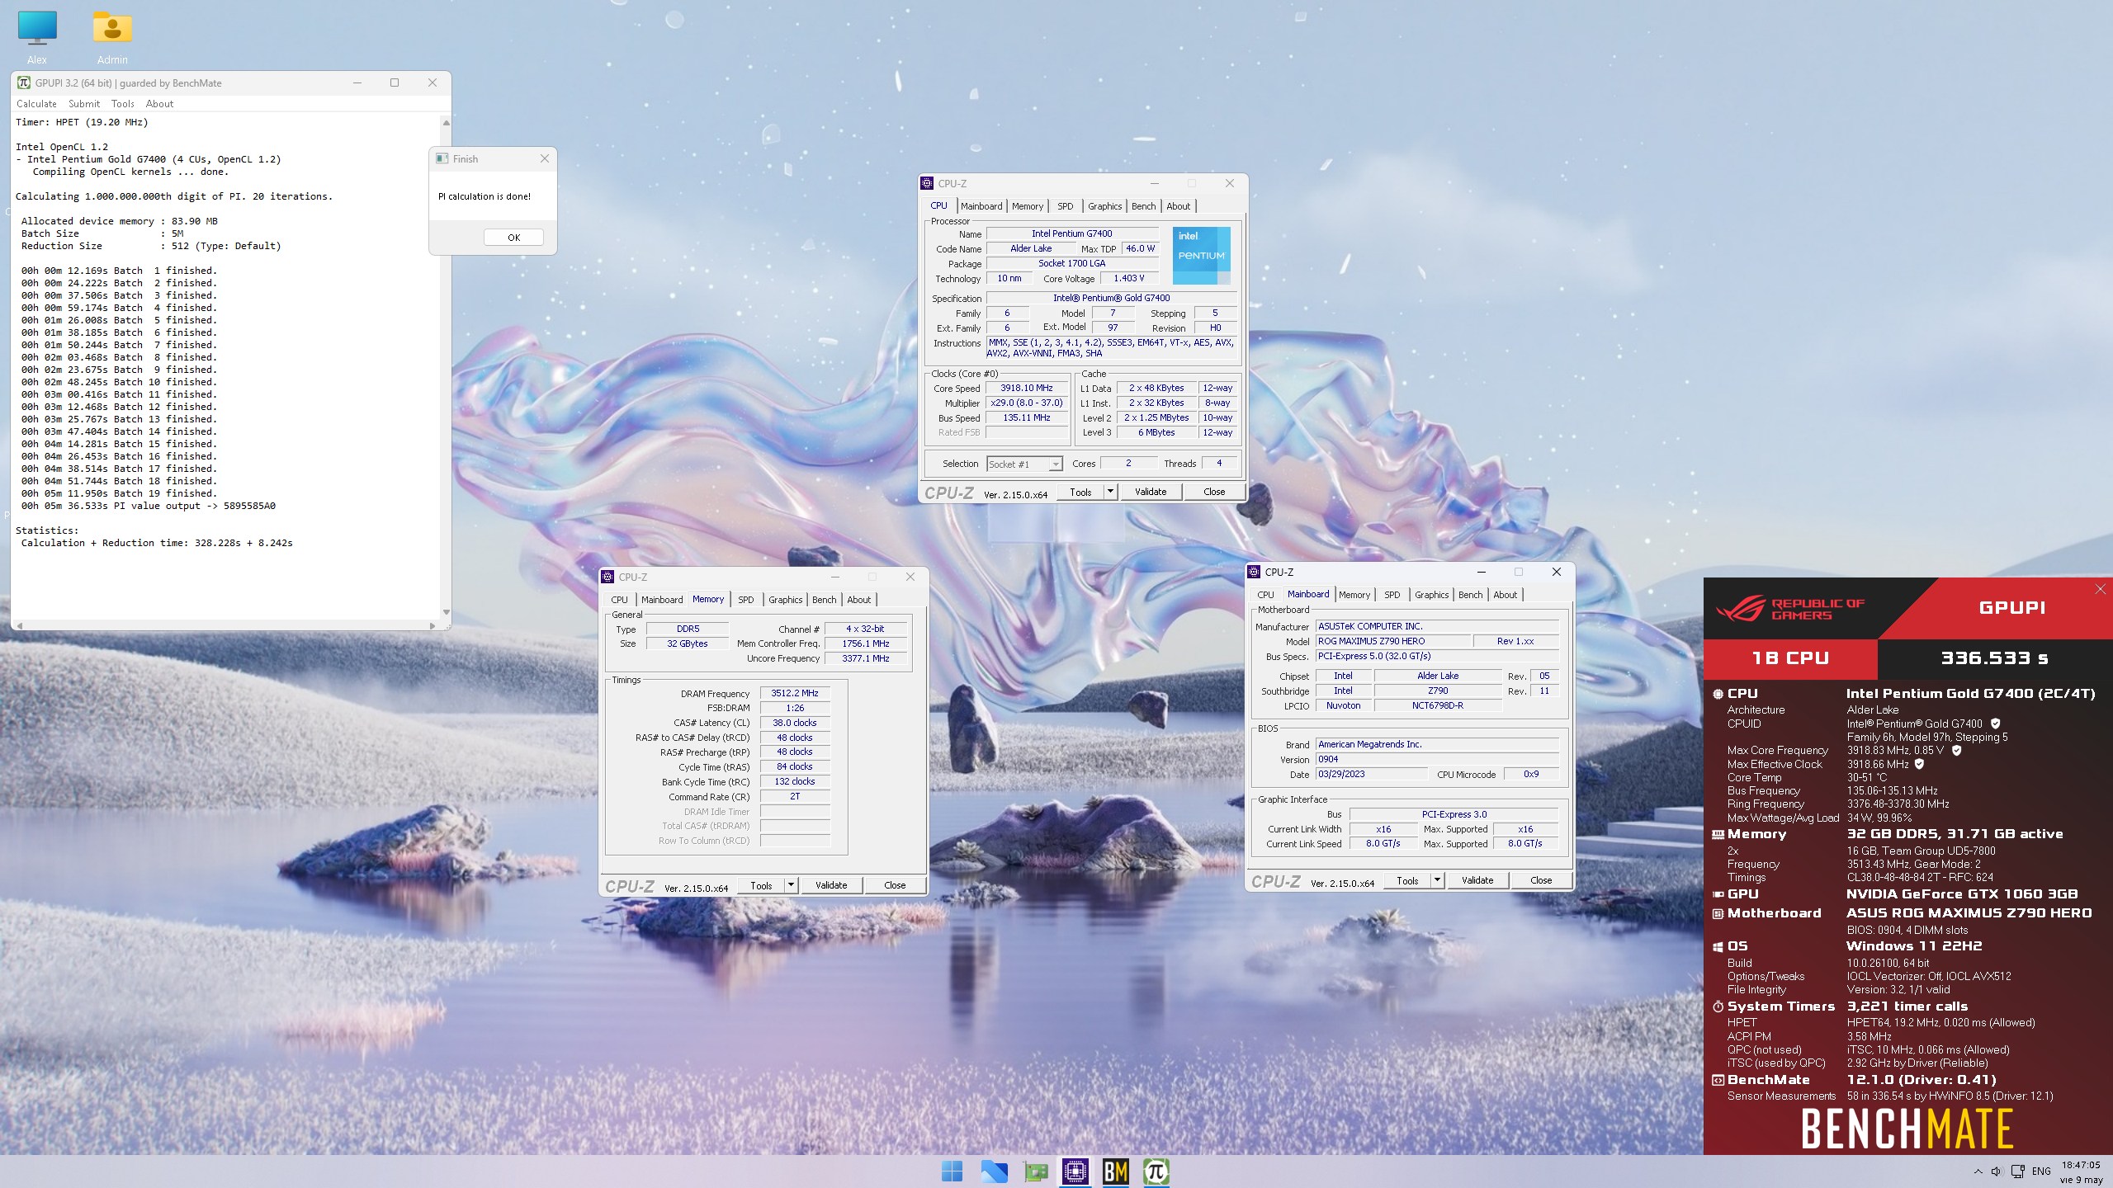Open Tools dropdown arrow in Memory CPU-Z window
This screenshot has width=2113, height=1188.
791,886
